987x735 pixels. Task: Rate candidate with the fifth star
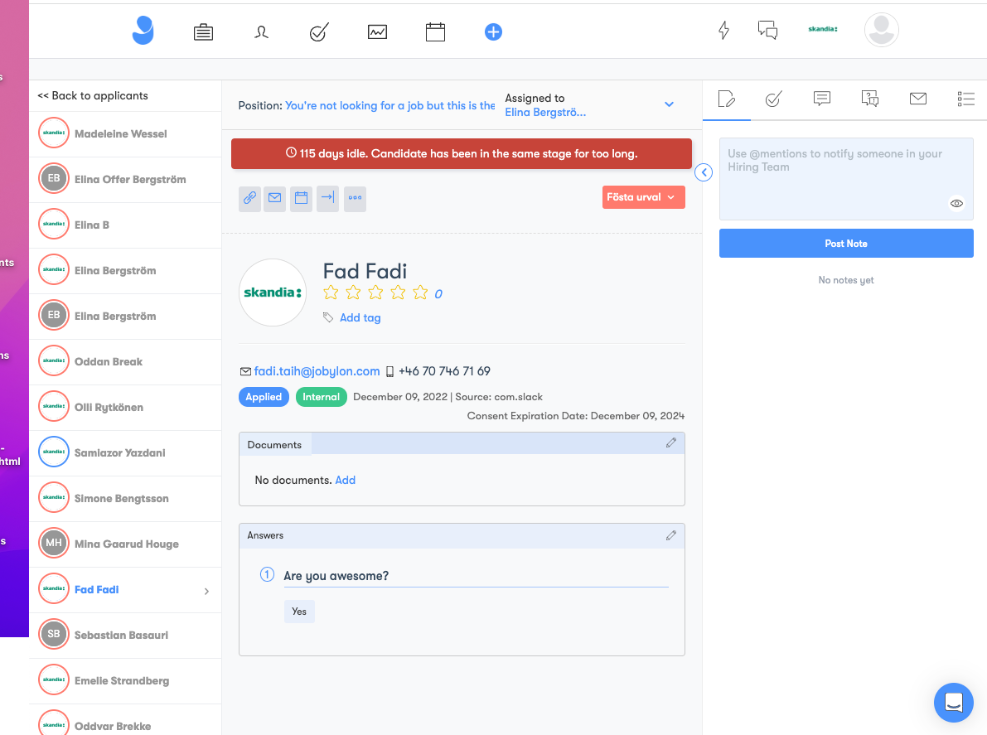[x=420, y=293]
